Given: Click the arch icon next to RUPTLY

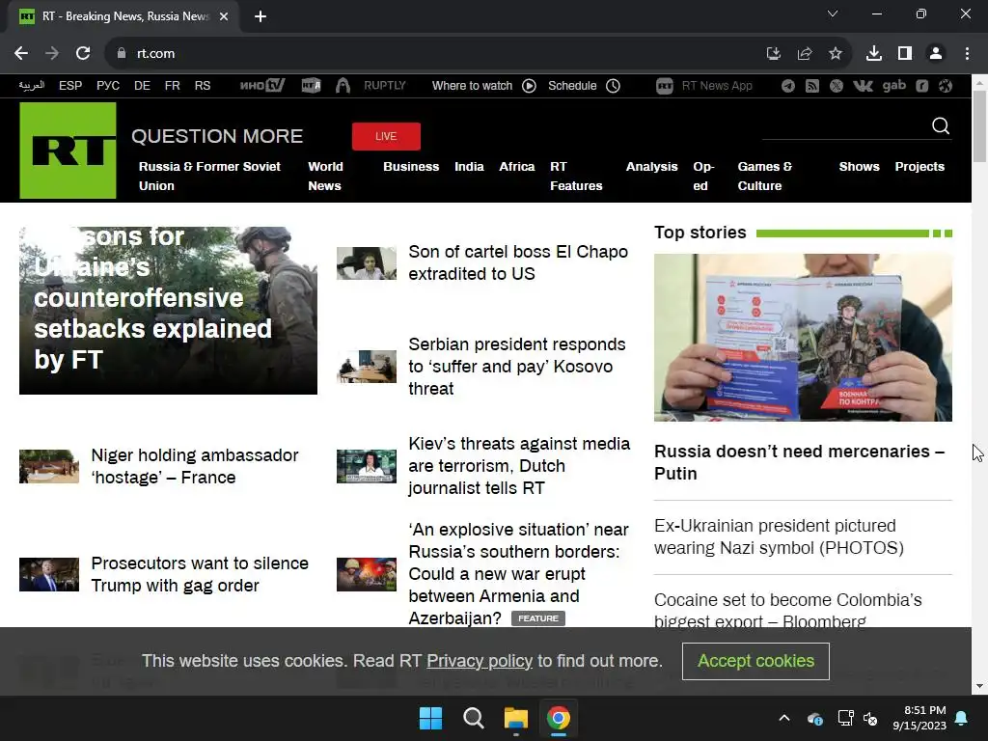Looking at the screenshot, I should point(343,85).
